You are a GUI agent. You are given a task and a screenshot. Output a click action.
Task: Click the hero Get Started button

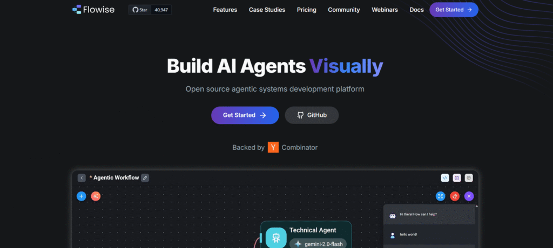(245, 115)
